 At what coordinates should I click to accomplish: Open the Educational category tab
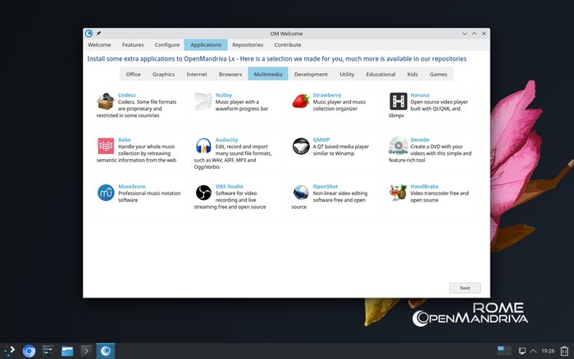click(x=380, y=74)
